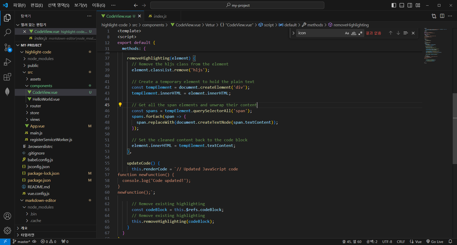
Task: Open the Manage settings gear
Action: [7, 230]
